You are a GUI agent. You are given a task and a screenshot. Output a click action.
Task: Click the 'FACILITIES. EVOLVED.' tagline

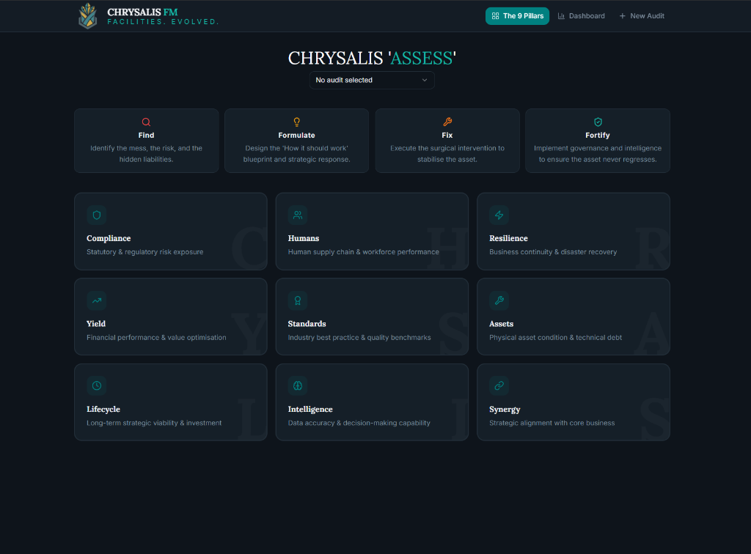coord(164,22)
